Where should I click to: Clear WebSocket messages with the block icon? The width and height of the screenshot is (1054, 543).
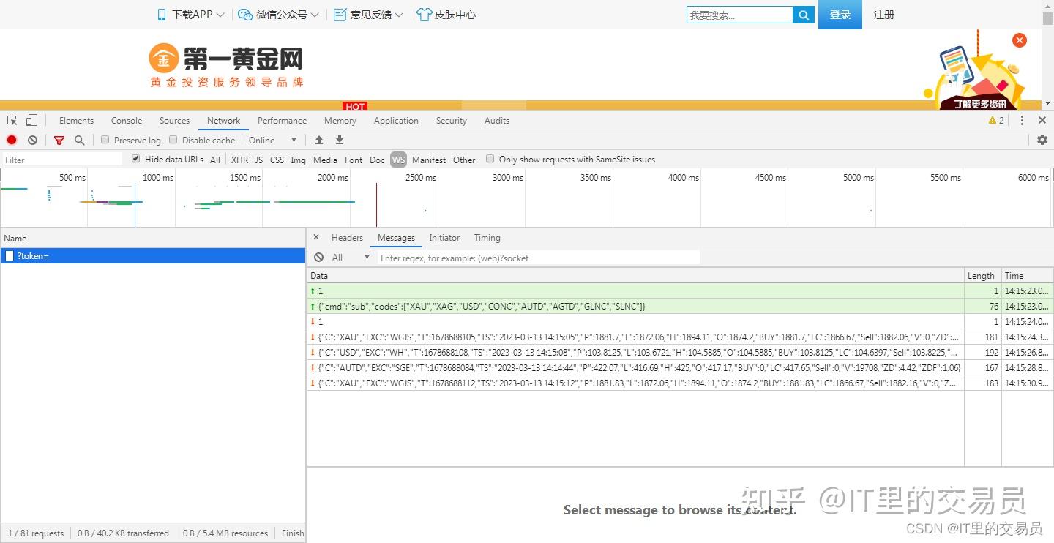coord(318,256)
